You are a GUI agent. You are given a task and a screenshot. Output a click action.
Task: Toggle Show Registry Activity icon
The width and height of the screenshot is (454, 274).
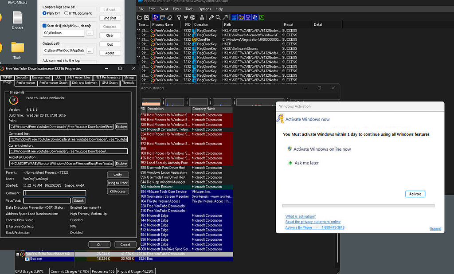(234, 17)
